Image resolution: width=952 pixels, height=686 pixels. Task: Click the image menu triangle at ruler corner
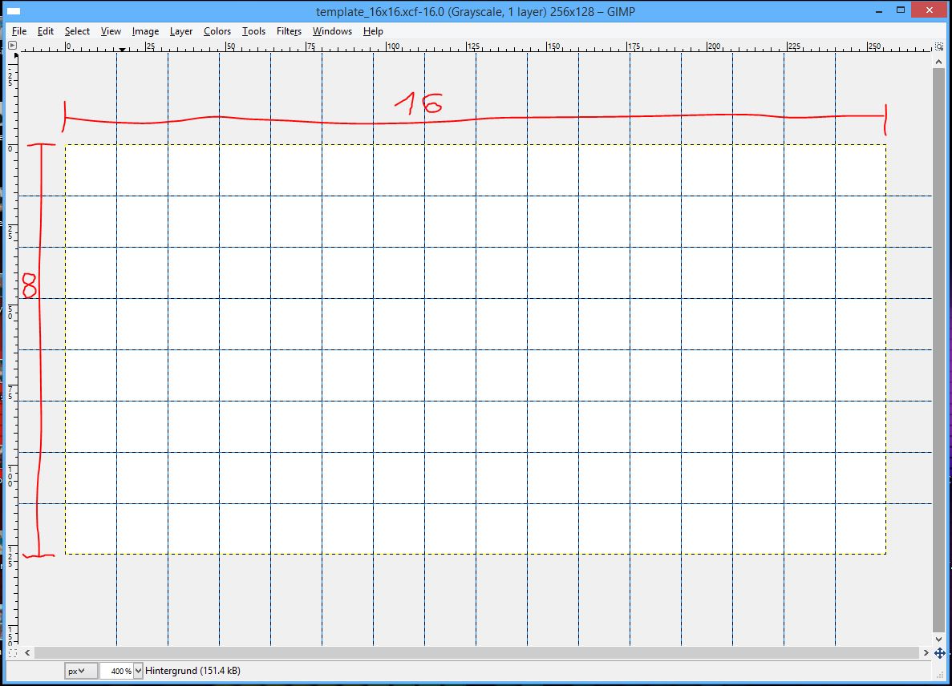pos(12,46)
